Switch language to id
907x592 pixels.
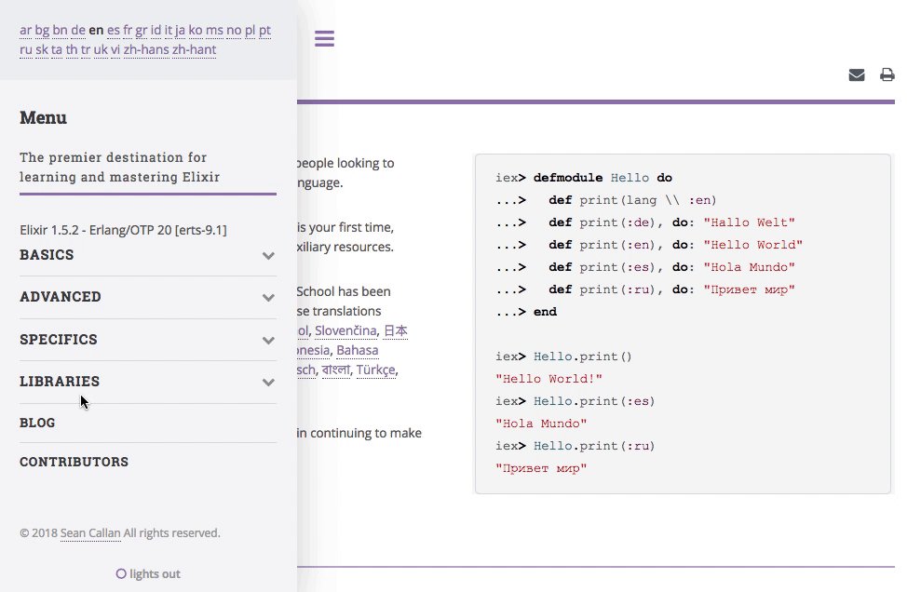point(156,30)
